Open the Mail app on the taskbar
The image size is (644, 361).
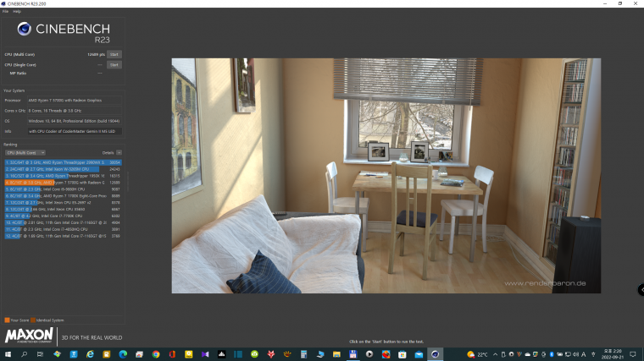coord(419,354)
